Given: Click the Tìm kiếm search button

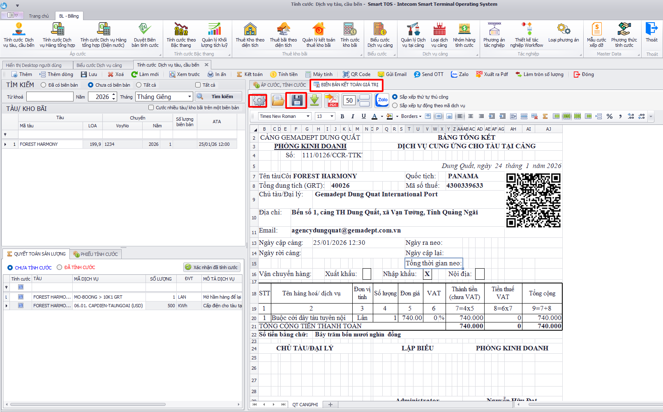Looking at the screenshot, I should tap(218, 97).
